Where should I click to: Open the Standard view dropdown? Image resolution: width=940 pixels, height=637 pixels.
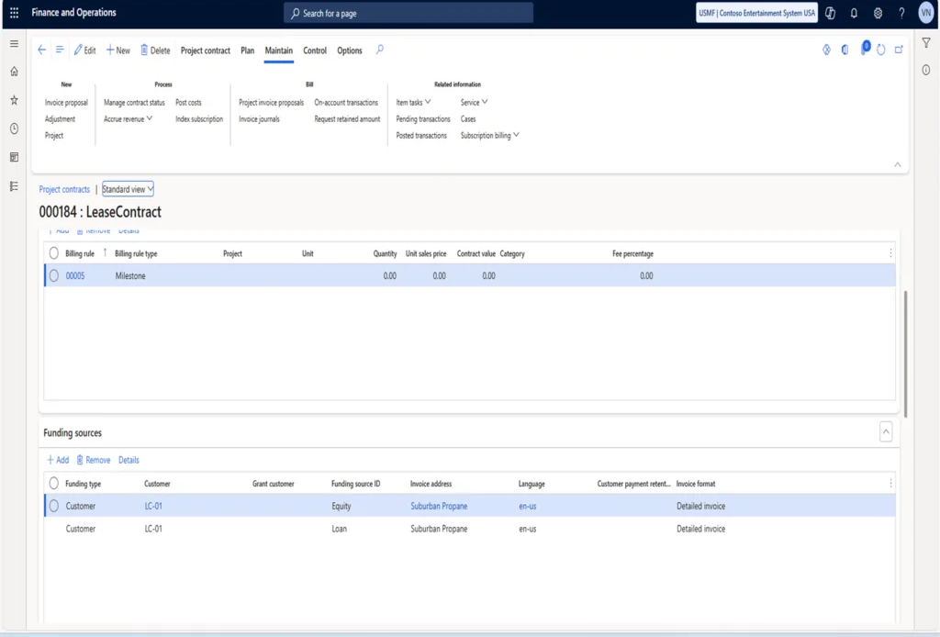point(128,189)
